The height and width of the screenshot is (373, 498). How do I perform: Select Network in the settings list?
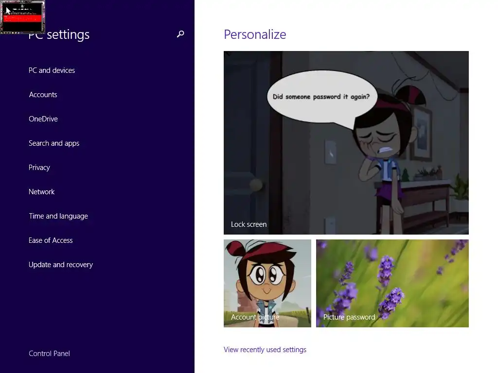pyautogui.click(x=42, y=192)
